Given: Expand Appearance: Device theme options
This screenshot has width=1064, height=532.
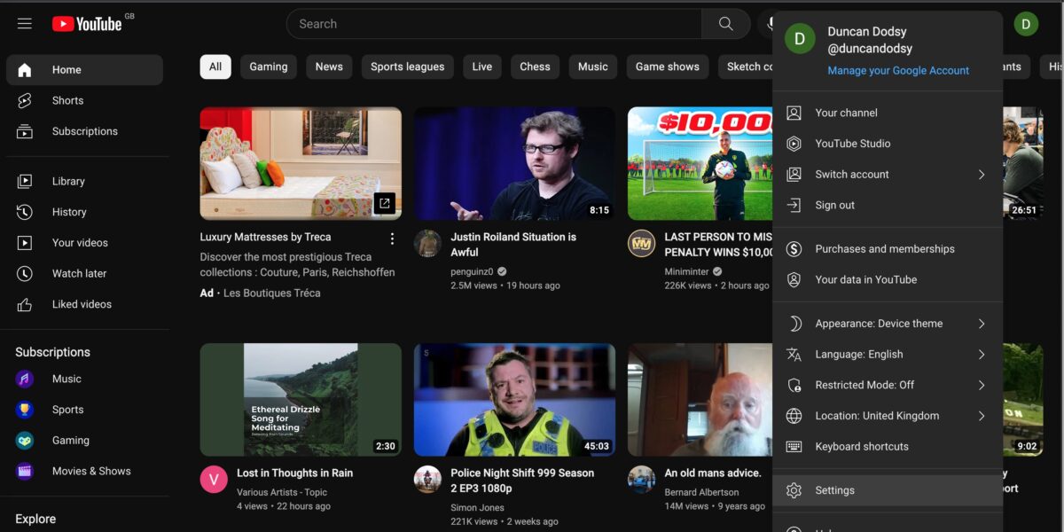Looking at the screenshot, I should click(x=888, y=324).
